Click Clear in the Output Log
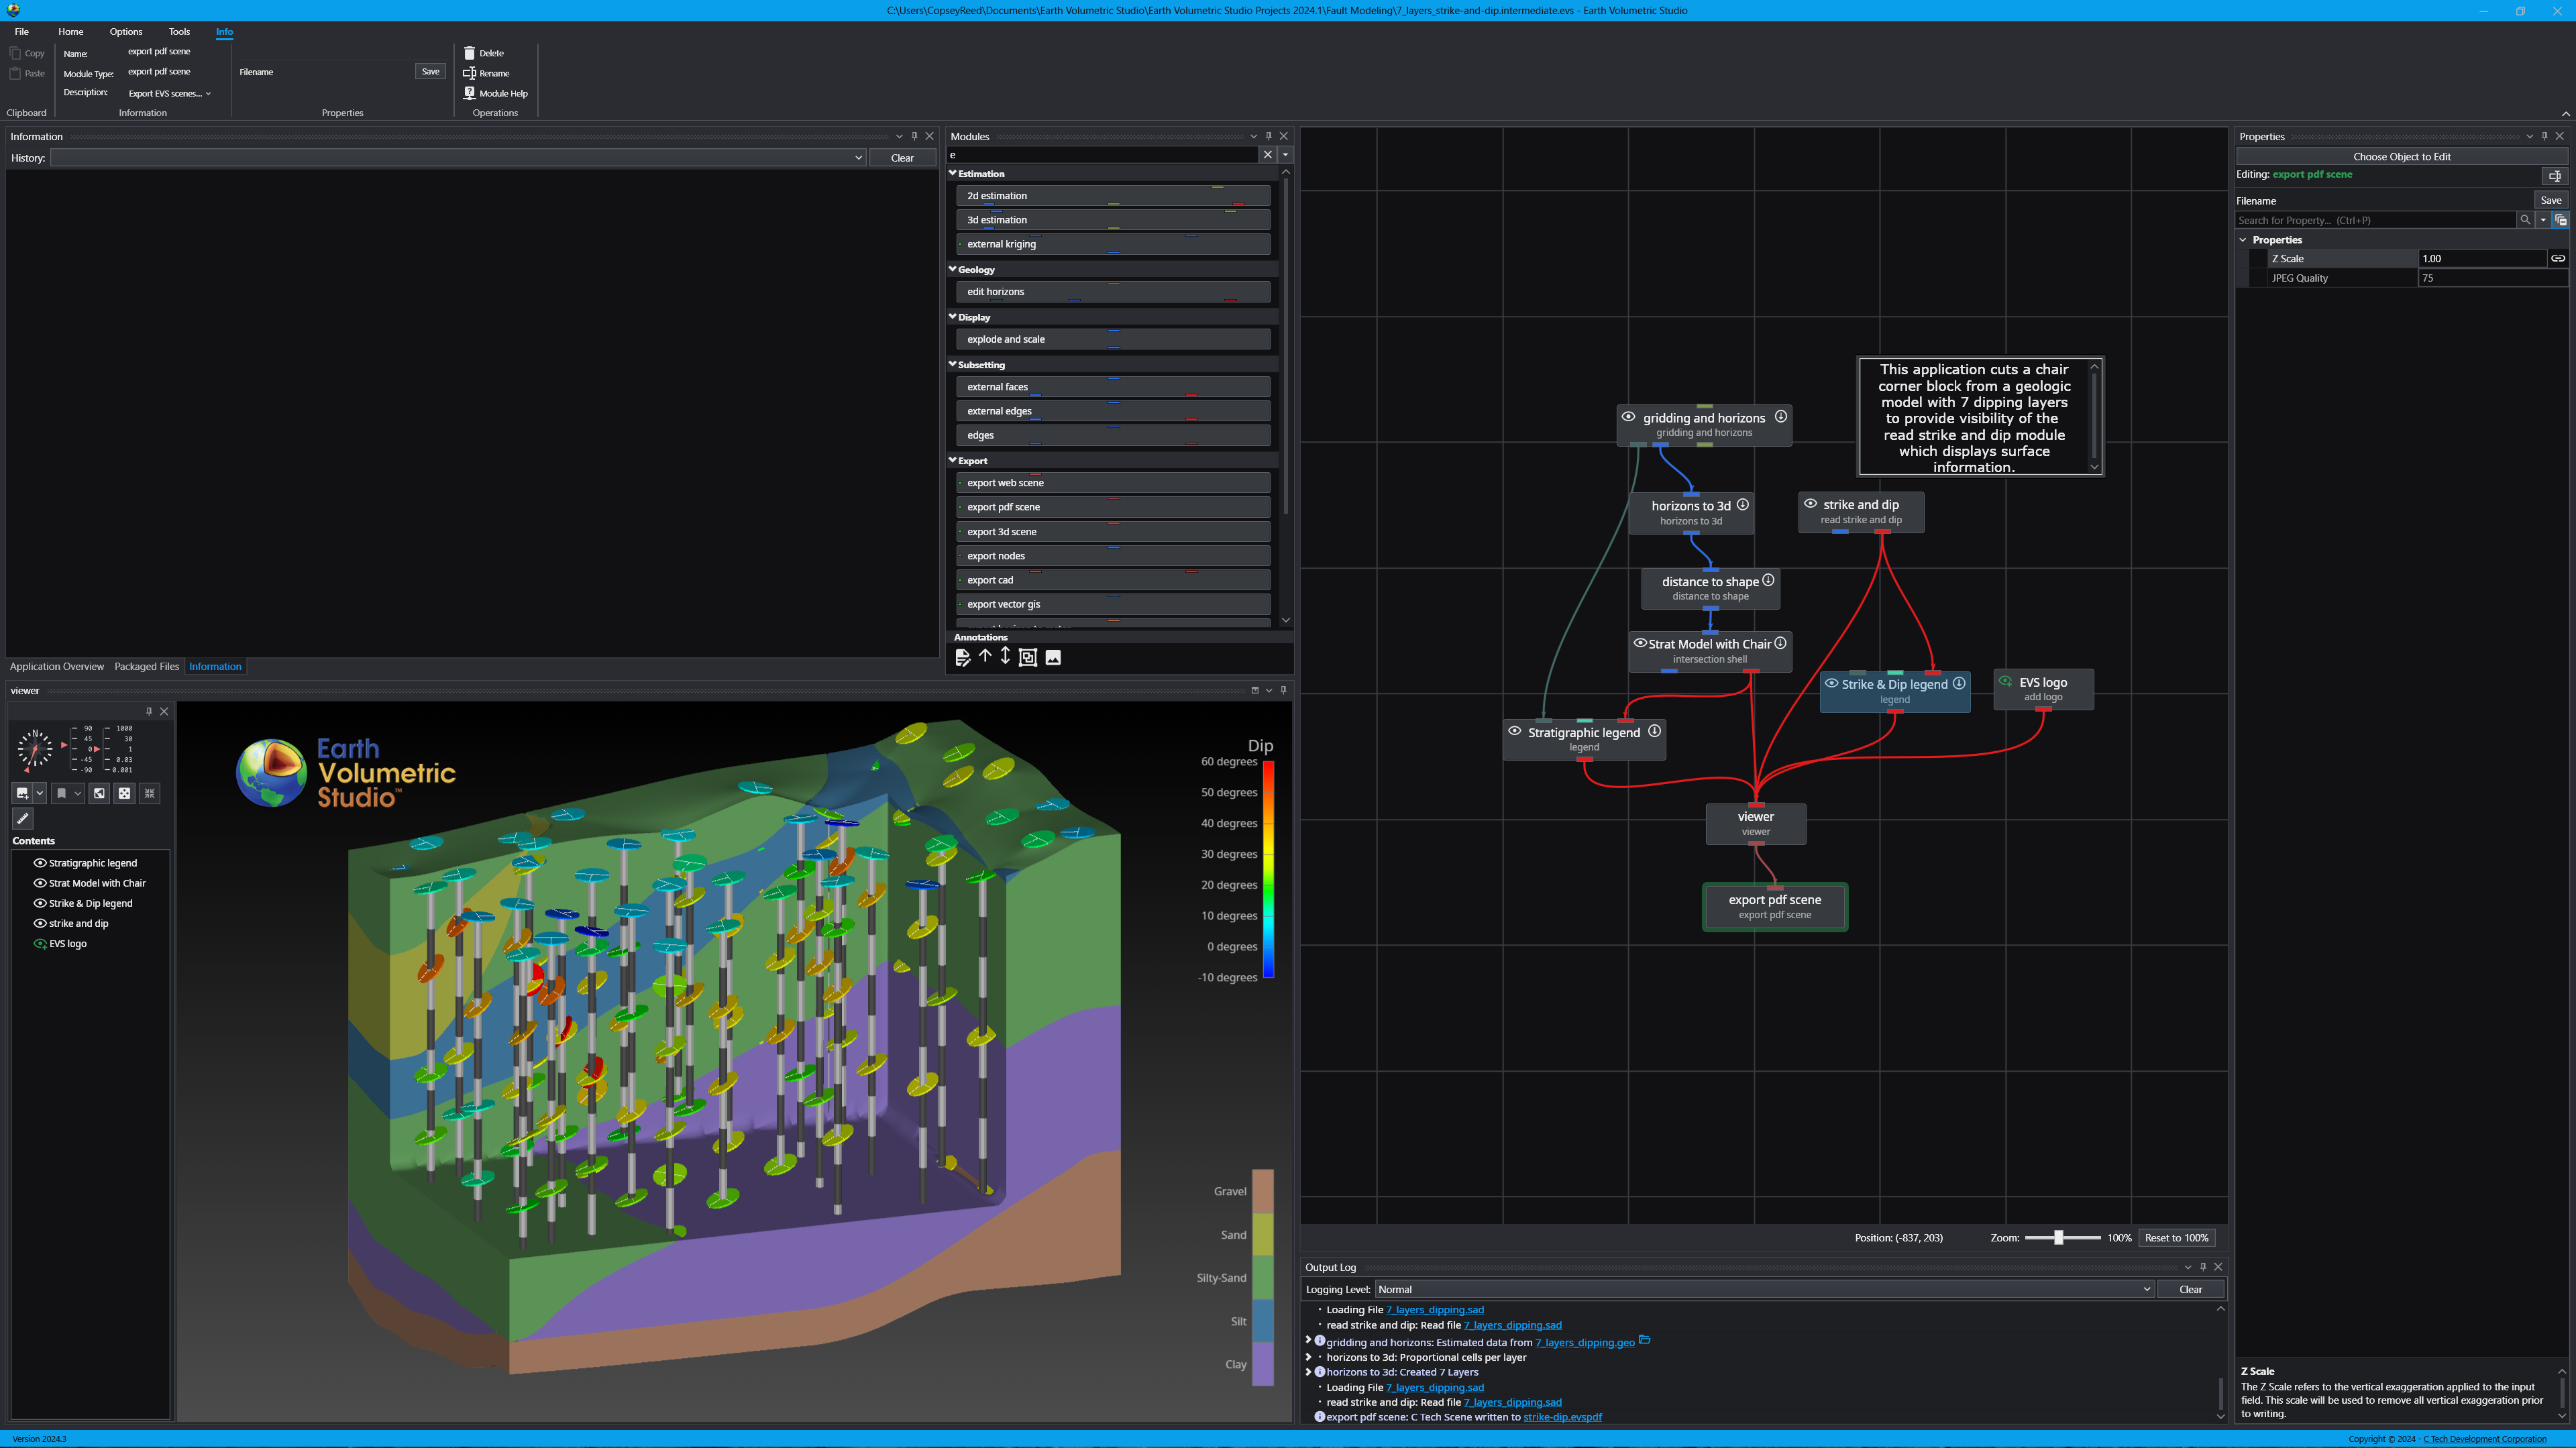 pos(2191,1289)
